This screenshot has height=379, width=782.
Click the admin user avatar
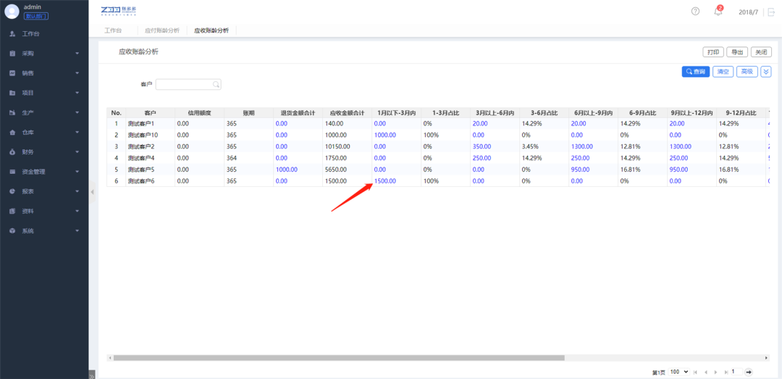(12, 11)
